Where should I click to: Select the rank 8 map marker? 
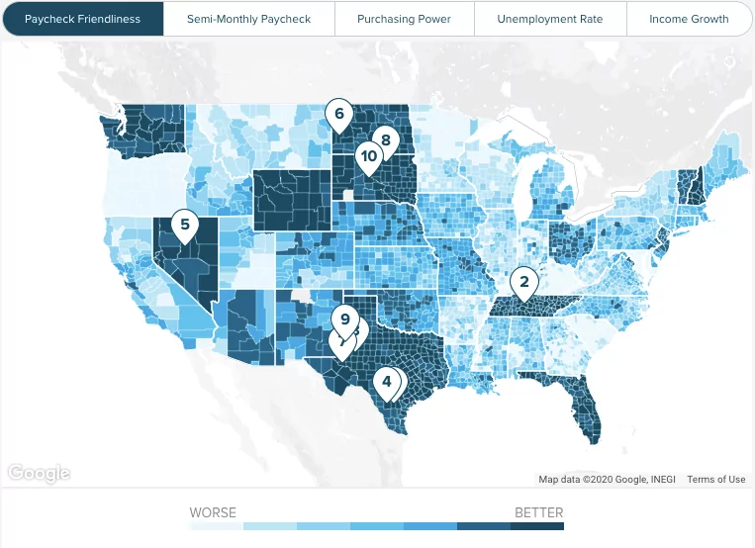coord(385,140)
